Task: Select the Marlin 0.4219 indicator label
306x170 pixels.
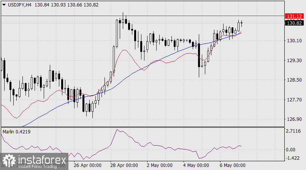Action: 16,132
